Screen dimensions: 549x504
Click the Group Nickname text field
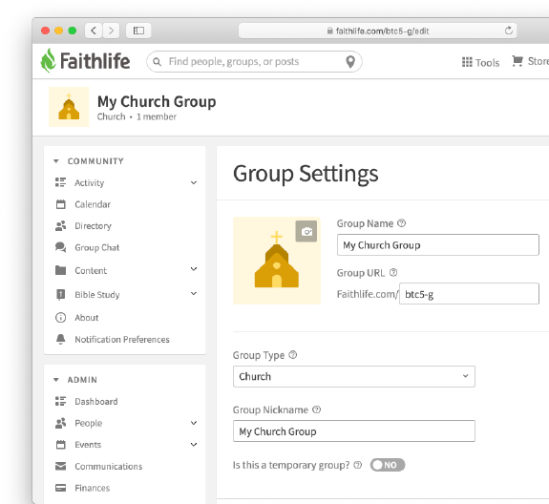click(x=354, y=431)
